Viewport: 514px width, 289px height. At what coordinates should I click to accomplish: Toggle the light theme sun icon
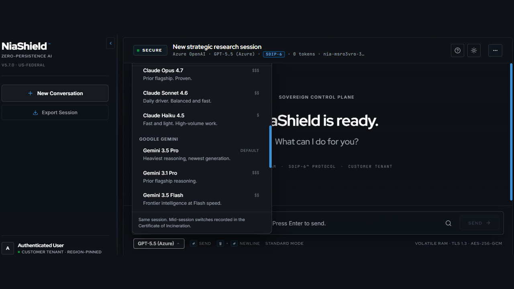pos(474,50)
